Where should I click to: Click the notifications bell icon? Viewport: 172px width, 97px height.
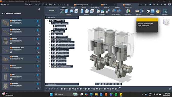click(x=161, y=5)
